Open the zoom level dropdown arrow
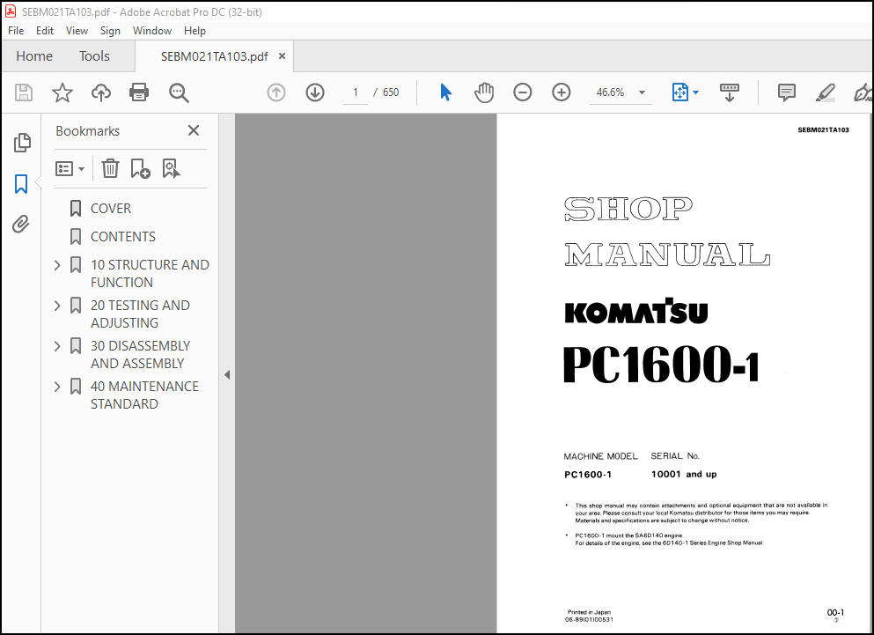 (x=643, y=92)
